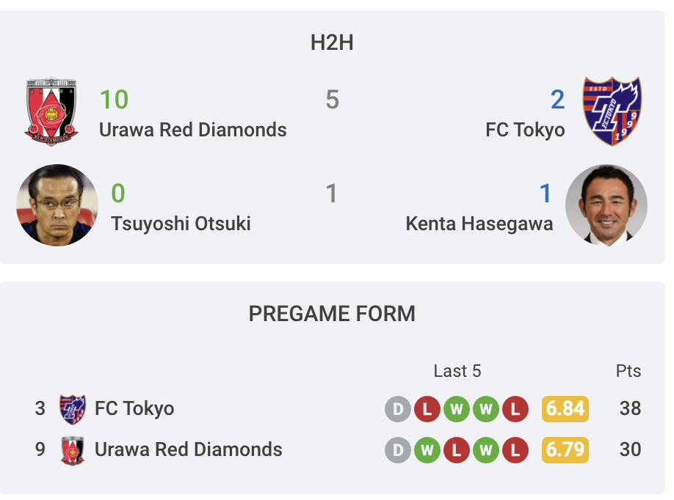Click Kenta Hasegawa's portrait photo
674x500 pixels.
click(x=606, y=205)
